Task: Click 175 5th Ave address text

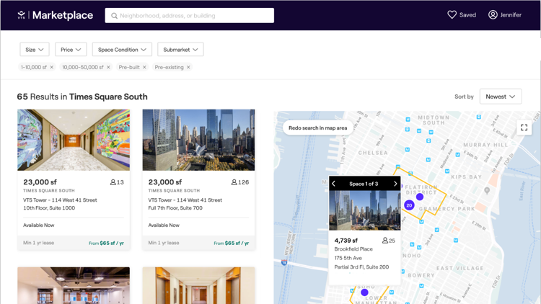Action: click(x=348, y=258)
